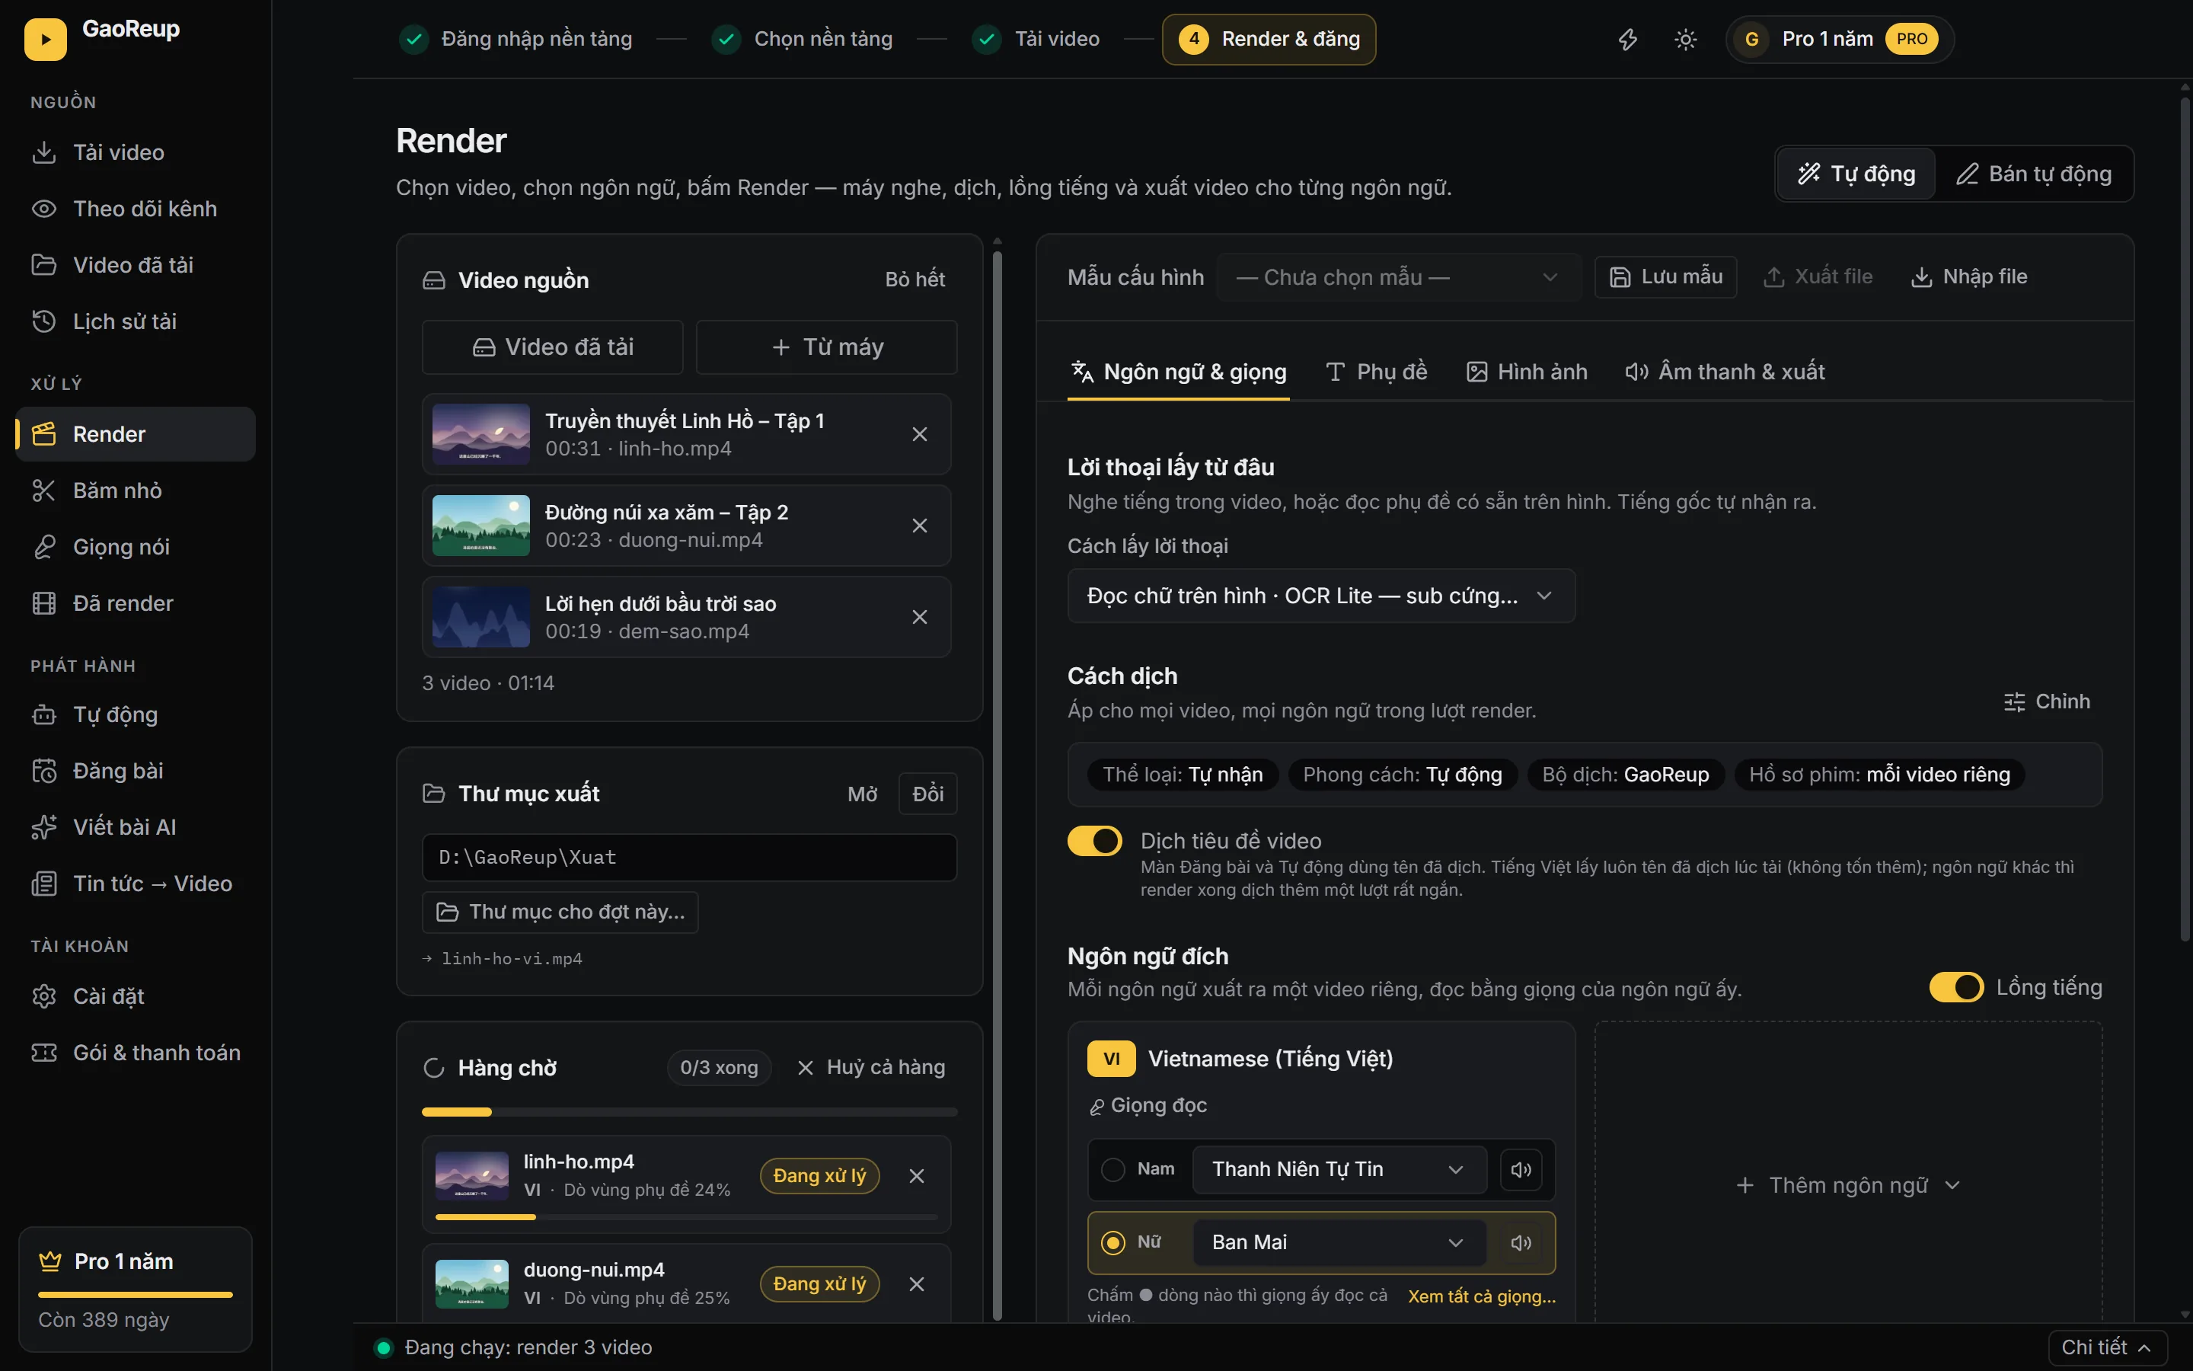
Task: Click the Nhập file button
Action: point(1969,277)
